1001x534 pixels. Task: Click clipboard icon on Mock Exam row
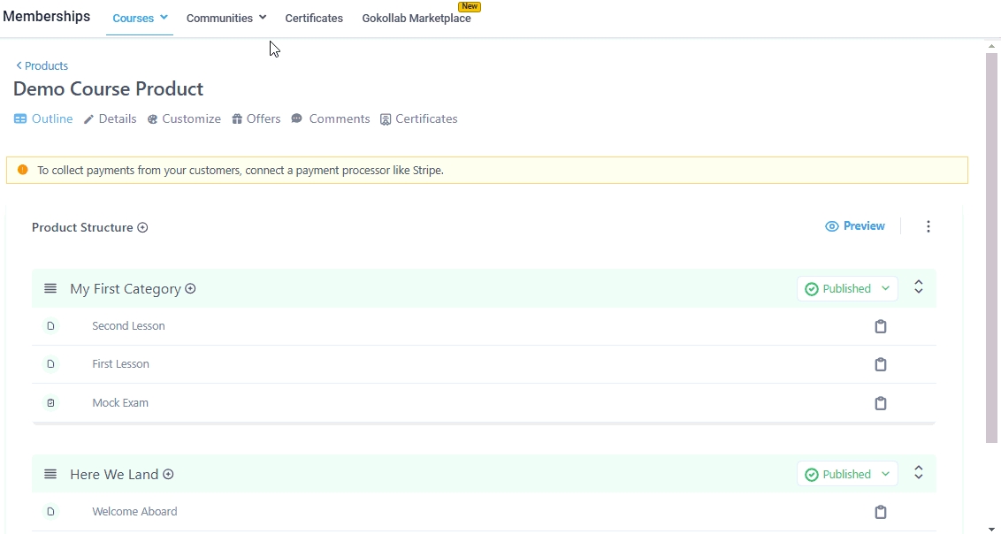coord(880,403)
